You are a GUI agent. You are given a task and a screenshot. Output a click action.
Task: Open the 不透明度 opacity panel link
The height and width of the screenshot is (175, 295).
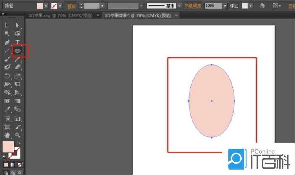[194, 6]
